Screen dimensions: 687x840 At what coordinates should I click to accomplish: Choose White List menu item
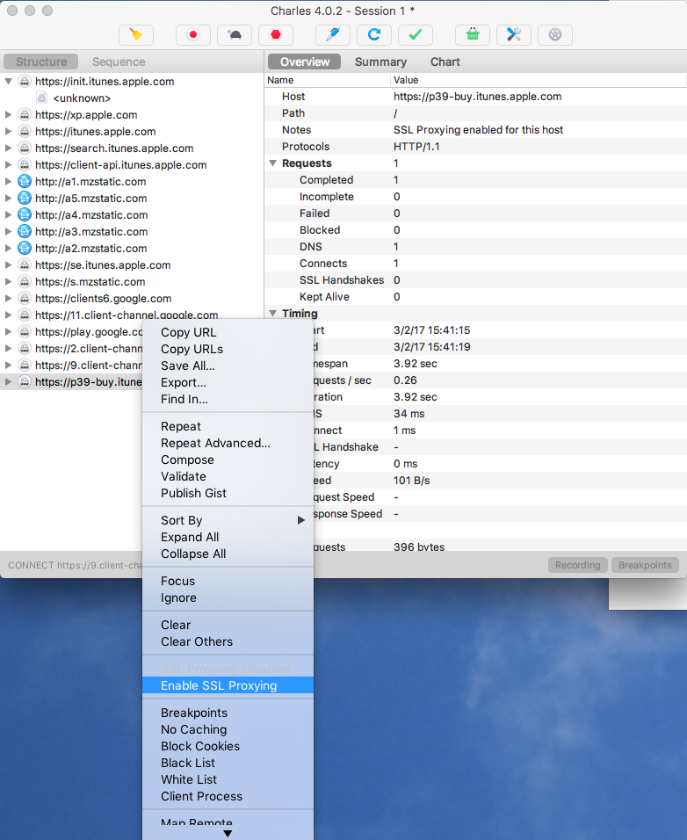tap(228, 778)
